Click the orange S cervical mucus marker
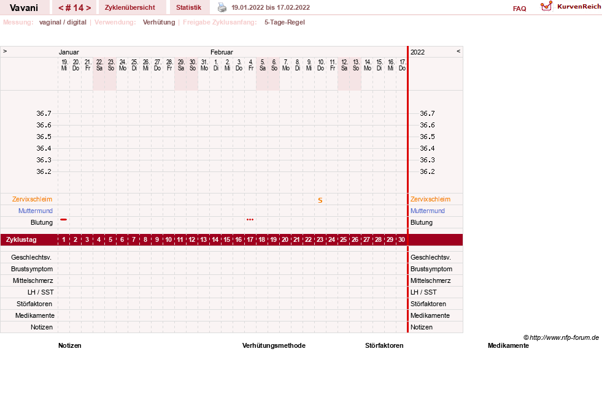 point(320,200)
